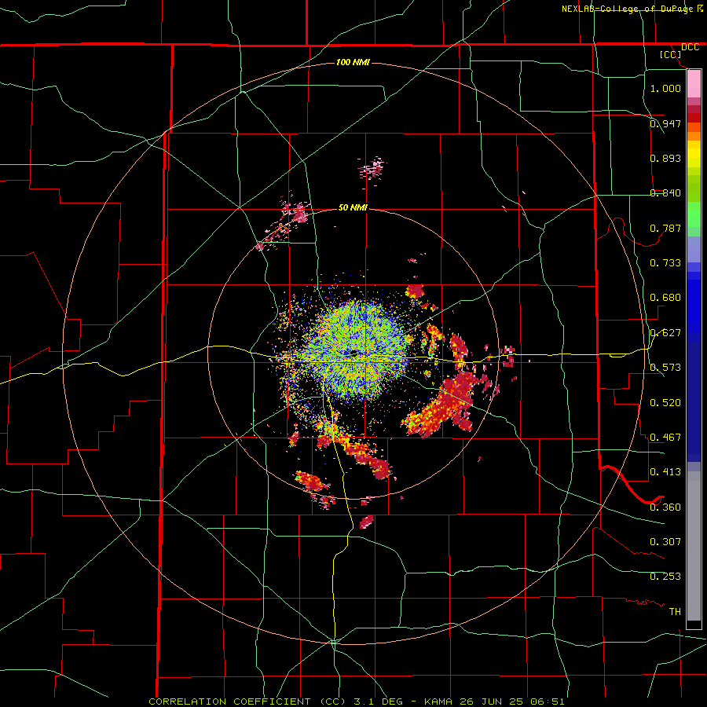
Task: Click the 0.520 legend value
Action: tap(665, 403)
